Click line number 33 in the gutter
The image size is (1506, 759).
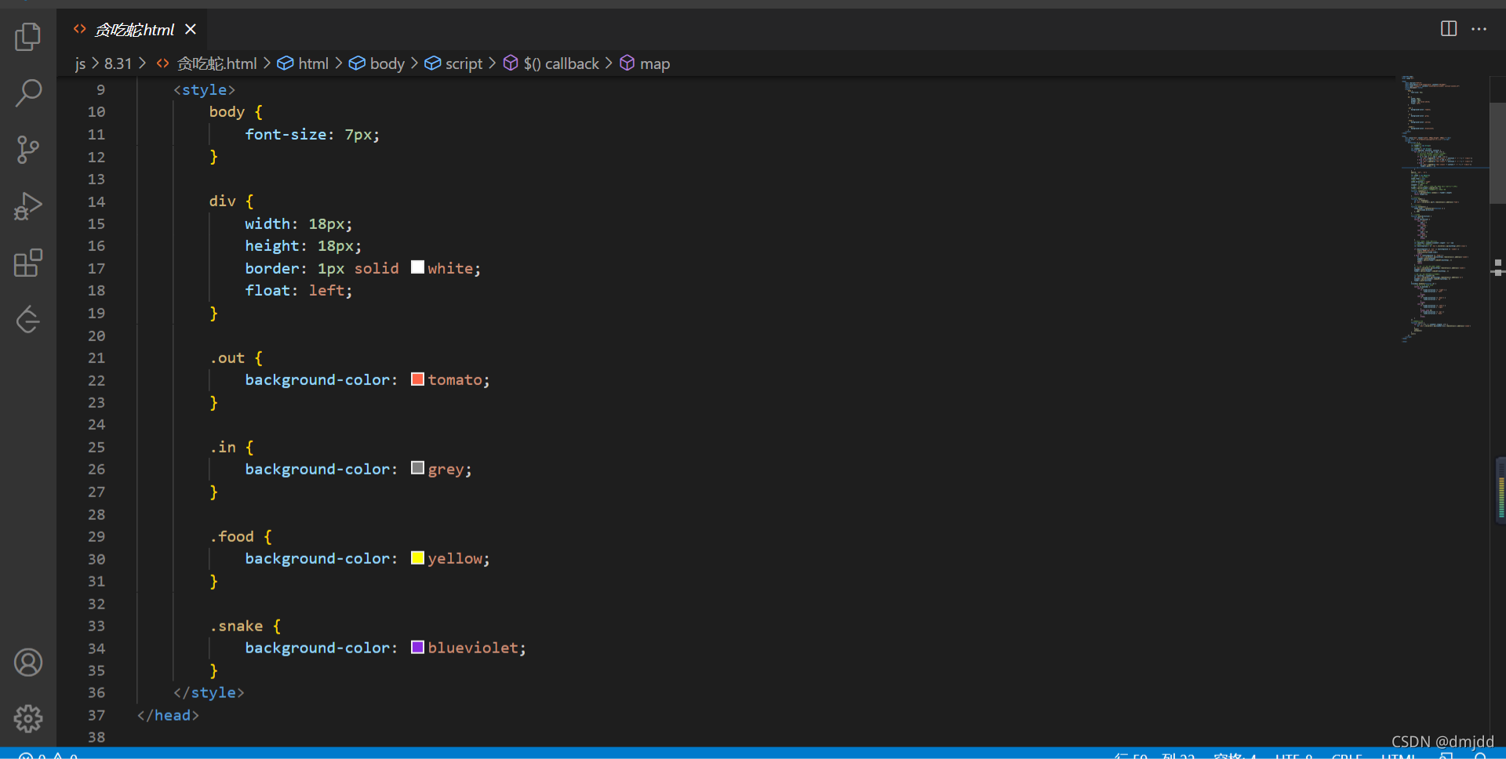tap(96, 626)
